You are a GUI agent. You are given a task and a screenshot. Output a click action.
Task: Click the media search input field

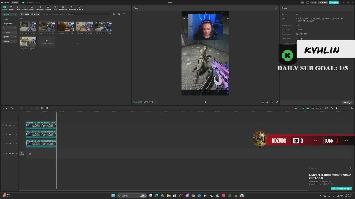(x=76, y=14)
